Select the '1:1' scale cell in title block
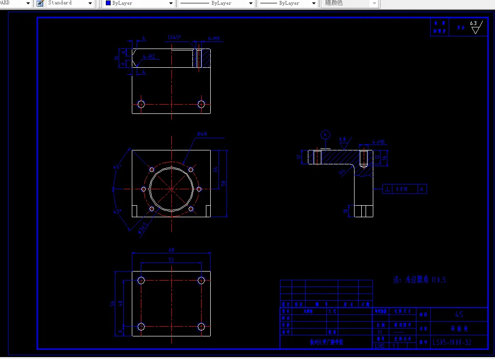Viewport: 495px width, 359px height. pyautogui.click(x=380, y=332)
